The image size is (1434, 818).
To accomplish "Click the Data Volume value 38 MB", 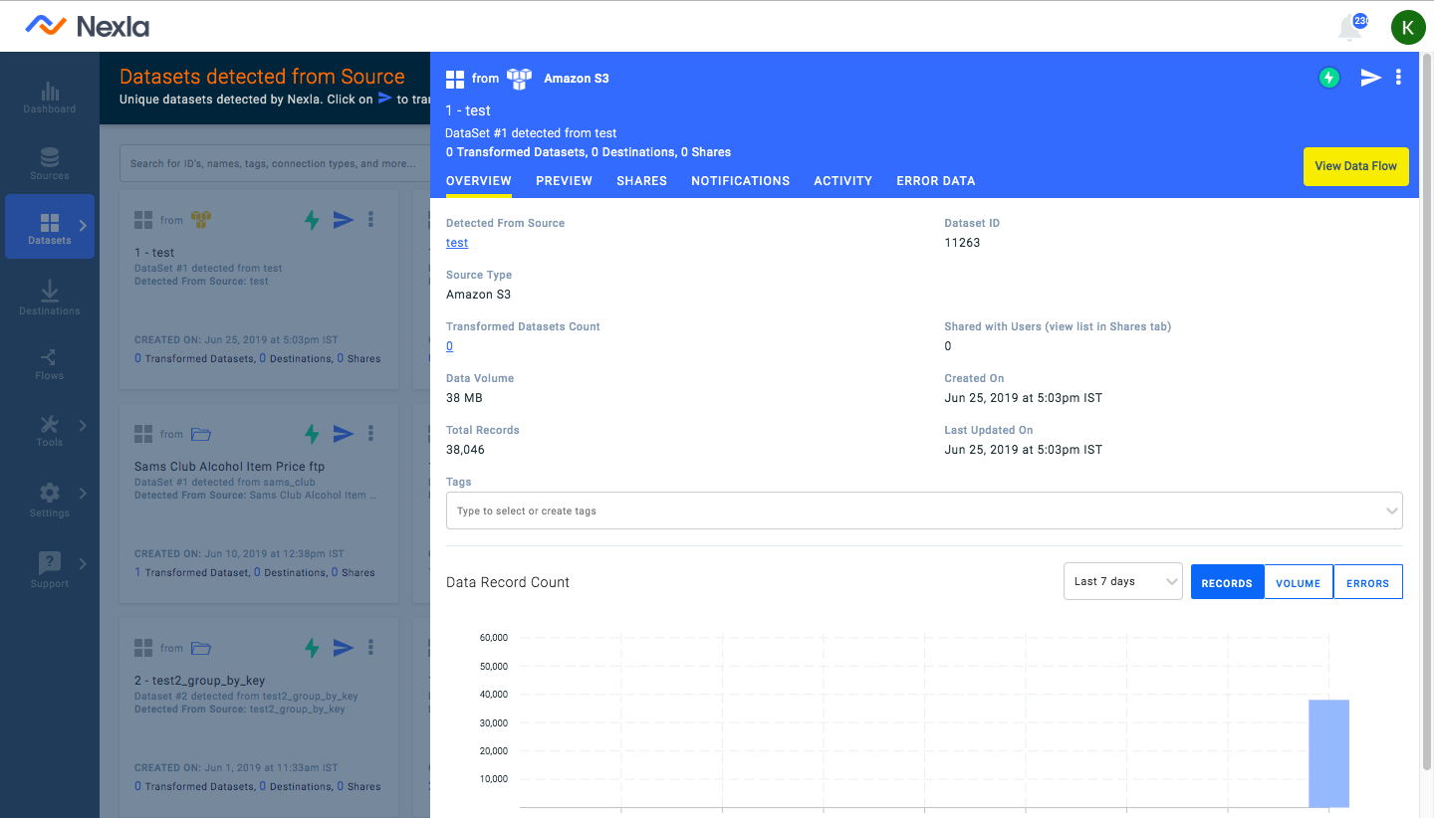I will [464, 398].
